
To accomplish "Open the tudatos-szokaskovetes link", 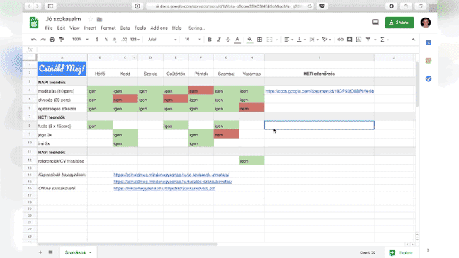I will tap(173, 182).
